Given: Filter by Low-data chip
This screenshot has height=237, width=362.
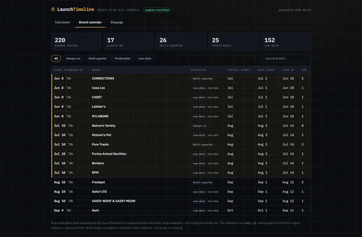Looking at the screenshot, I should point(145,58).
